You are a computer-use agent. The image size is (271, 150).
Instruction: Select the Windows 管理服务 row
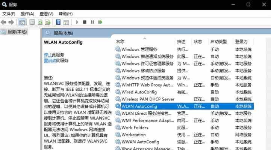184,49
